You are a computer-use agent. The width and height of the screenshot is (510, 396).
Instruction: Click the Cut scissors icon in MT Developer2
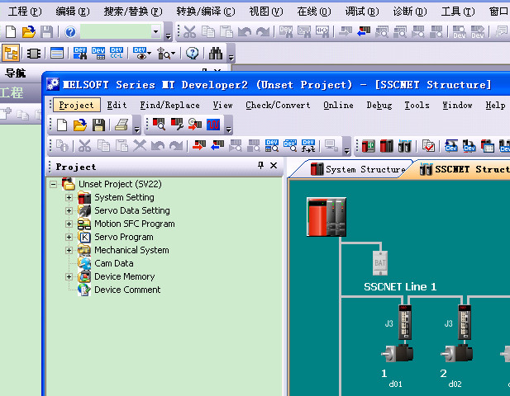point(84,146)
